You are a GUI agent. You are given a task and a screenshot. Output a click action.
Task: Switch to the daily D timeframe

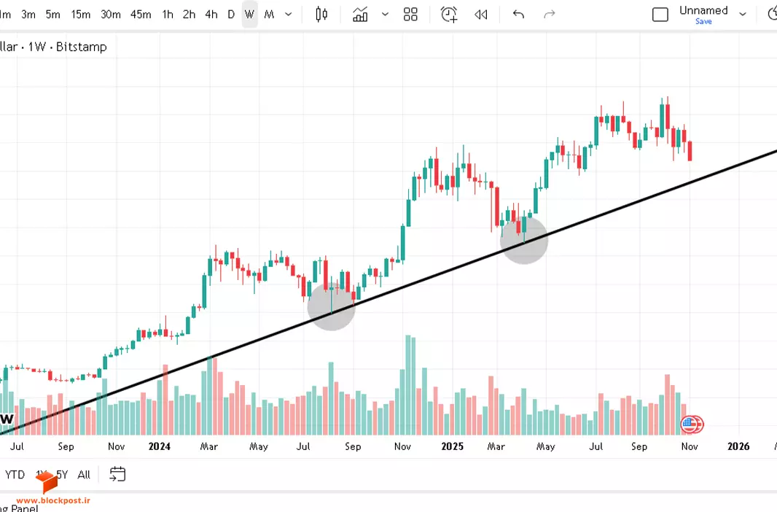coord(231,15)
